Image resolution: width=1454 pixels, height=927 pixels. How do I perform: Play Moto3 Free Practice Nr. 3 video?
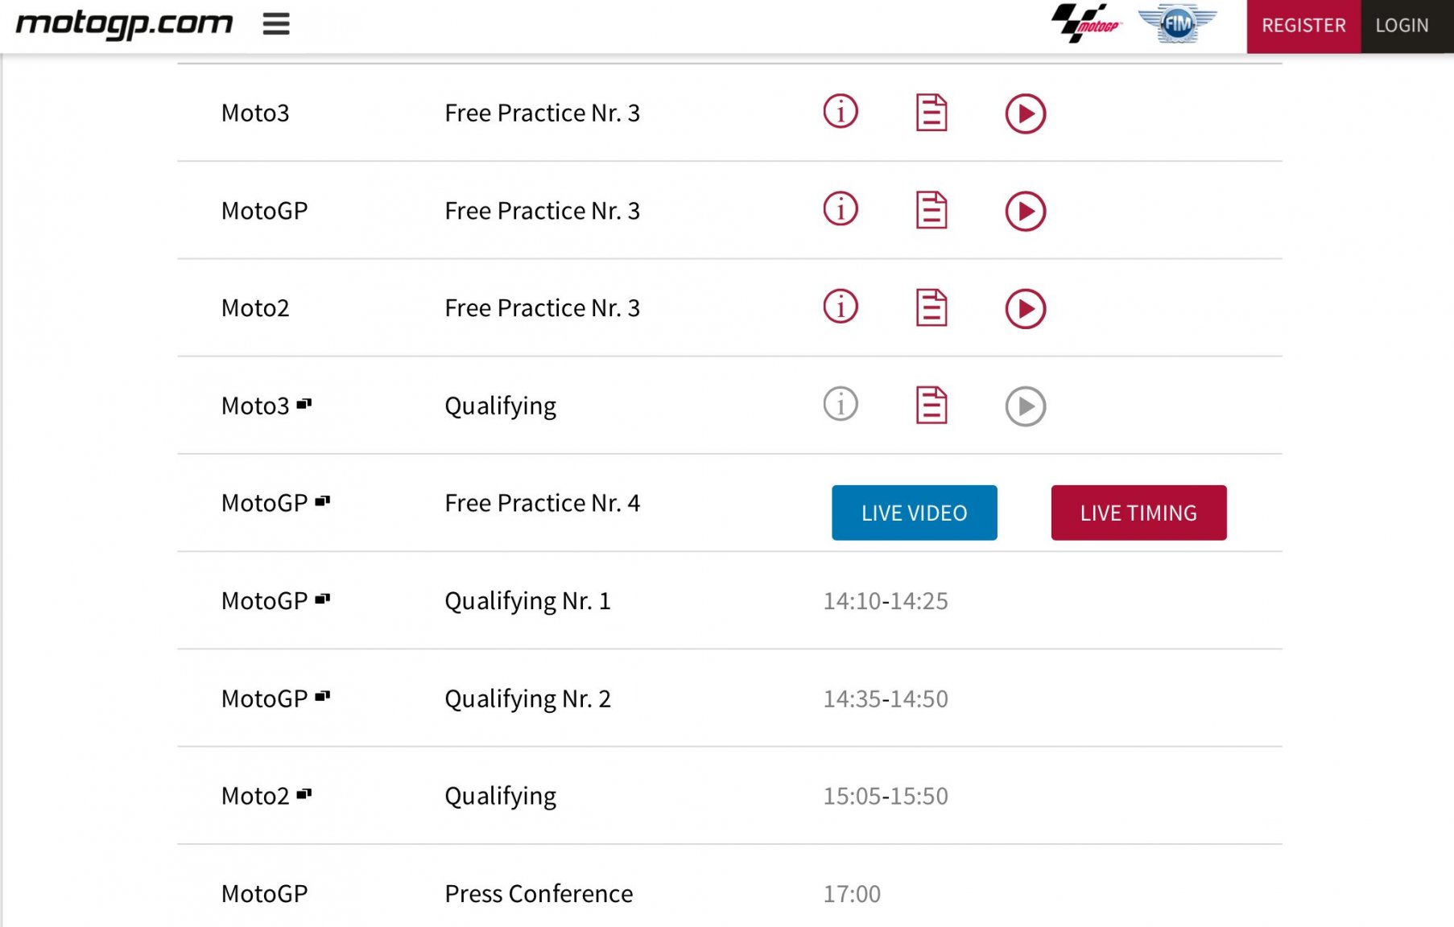(x=1025, y=113)
